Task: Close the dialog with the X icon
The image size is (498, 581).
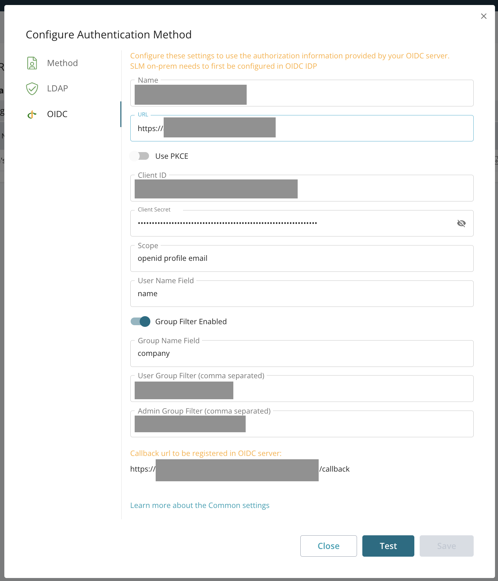Action: point(484,16)
